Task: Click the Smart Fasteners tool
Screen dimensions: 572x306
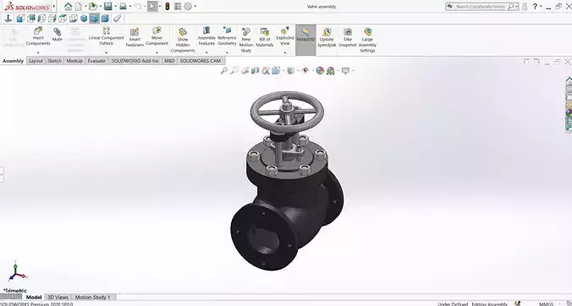Action: click(x=135, y=37)
